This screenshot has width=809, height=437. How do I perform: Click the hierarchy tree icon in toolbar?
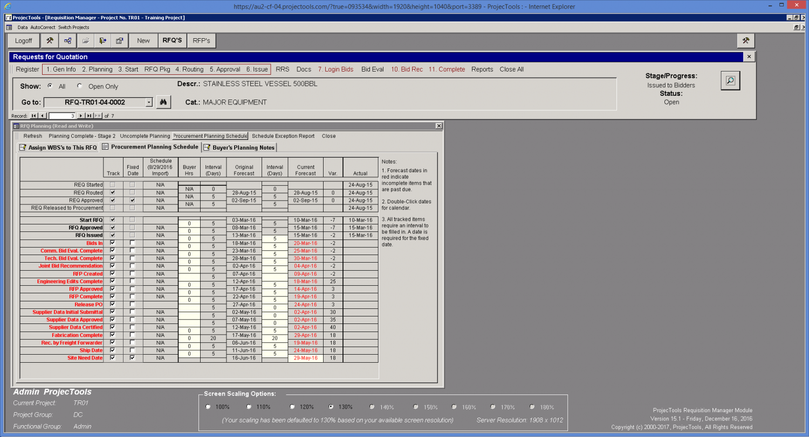[x=67, y=40]
